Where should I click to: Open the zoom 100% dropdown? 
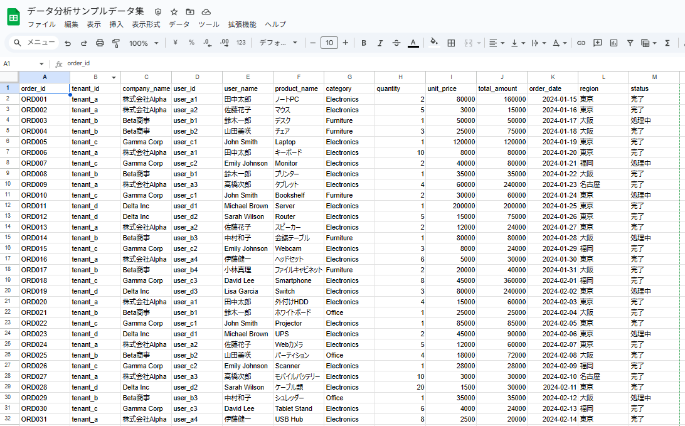click(144, 43)
